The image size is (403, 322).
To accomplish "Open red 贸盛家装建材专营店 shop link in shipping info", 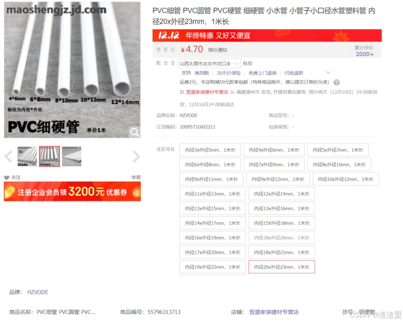I will point(207,92).
